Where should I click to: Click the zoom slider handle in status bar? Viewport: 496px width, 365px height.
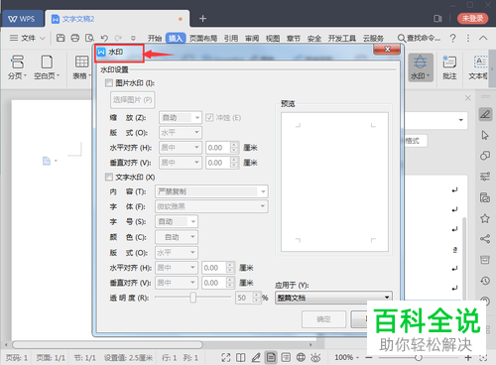point(419,358)
